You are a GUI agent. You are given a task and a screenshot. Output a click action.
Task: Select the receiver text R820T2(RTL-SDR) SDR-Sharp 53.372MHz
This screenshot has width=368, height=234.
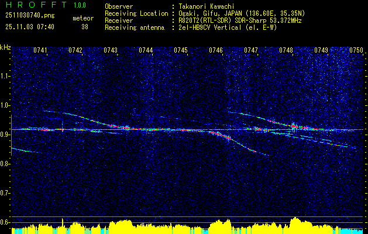tap(239, 20)
